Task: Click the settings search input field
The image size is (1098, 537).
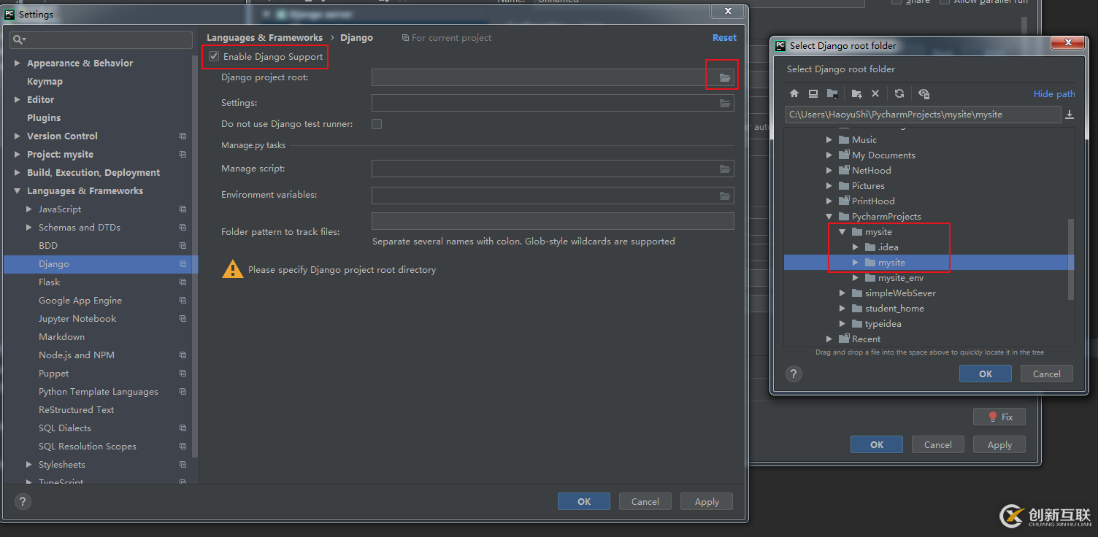Action: (x=101, y=39)
